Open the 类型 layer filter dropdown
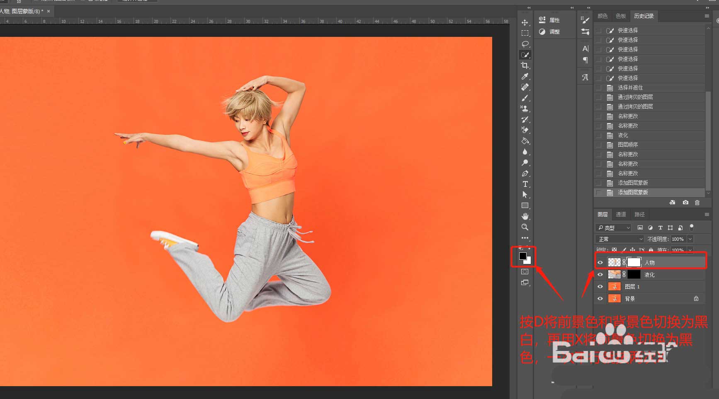Viewport: 719px width, 399px height. 614,228
